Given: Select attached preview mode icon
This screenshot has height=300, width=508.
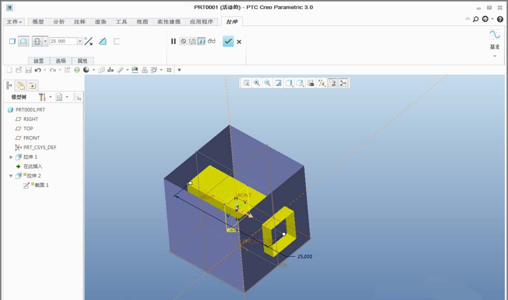Looking at the screenshot, I should coord(202,42).
